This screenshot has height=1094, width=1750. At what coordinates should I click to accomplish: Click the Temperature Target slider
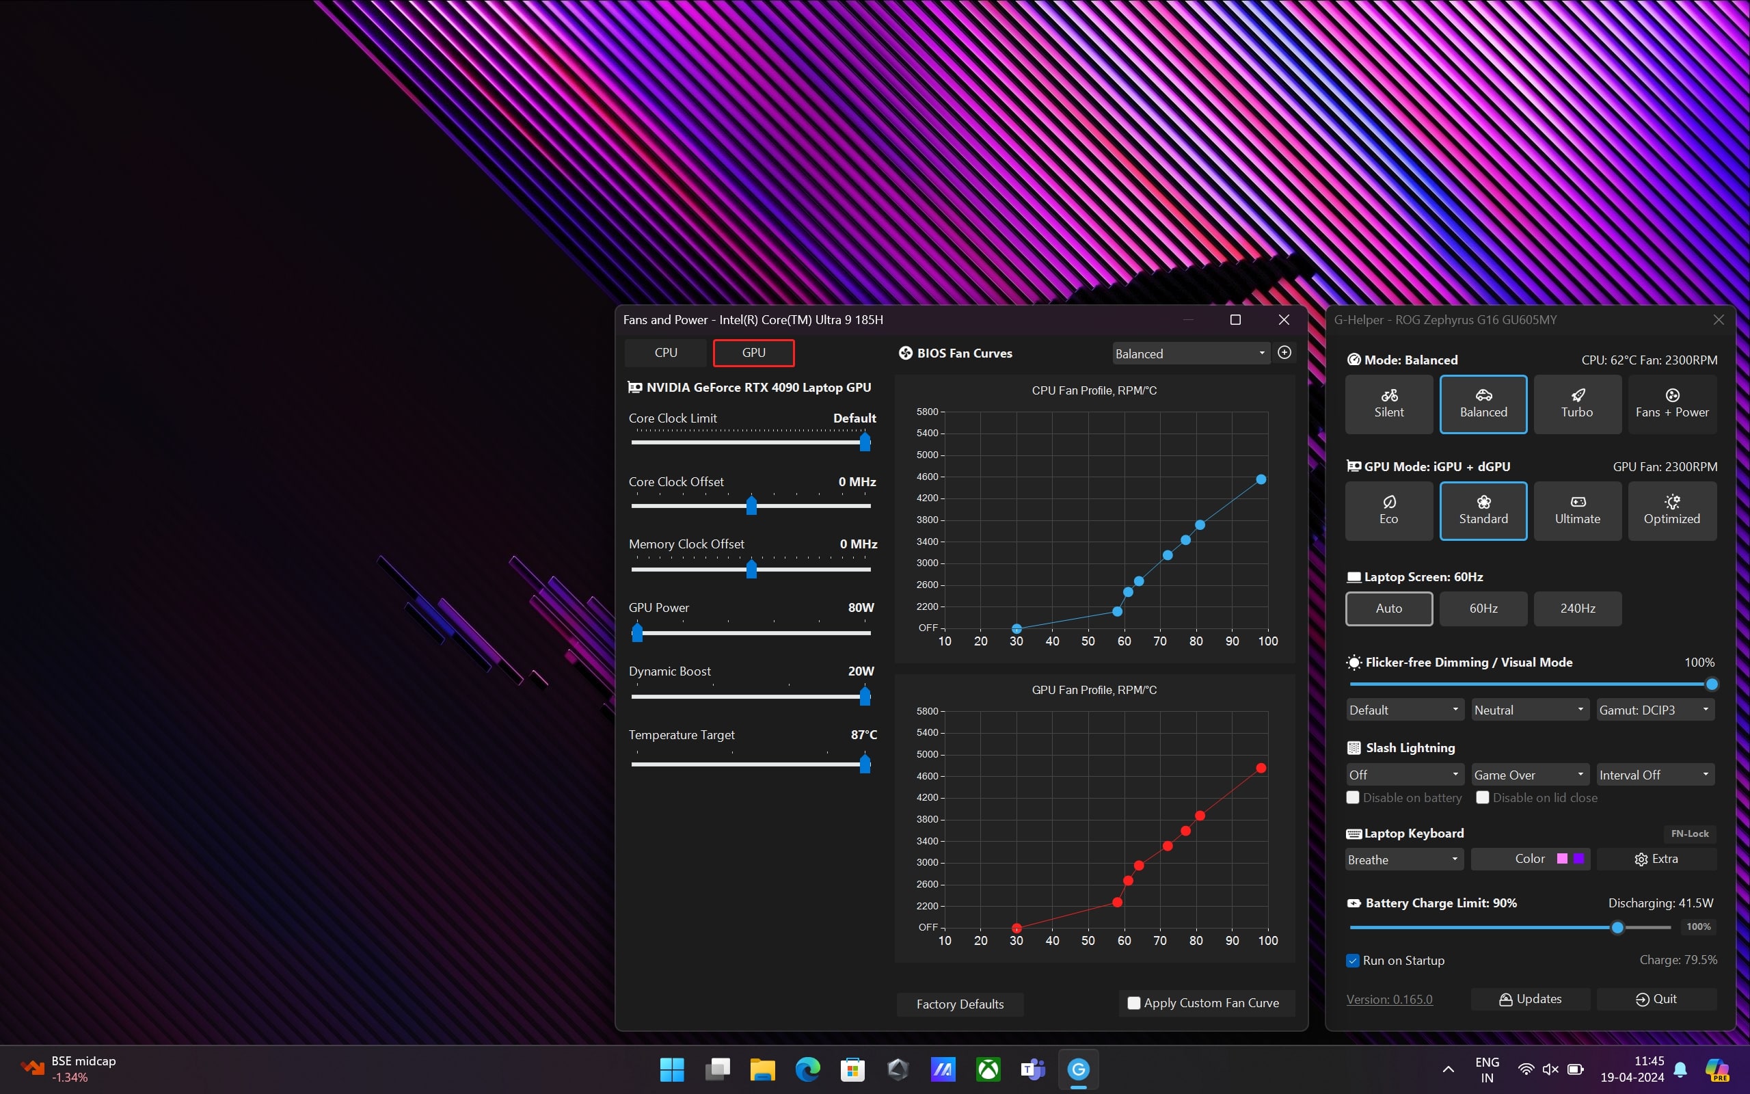pos(751,764)
